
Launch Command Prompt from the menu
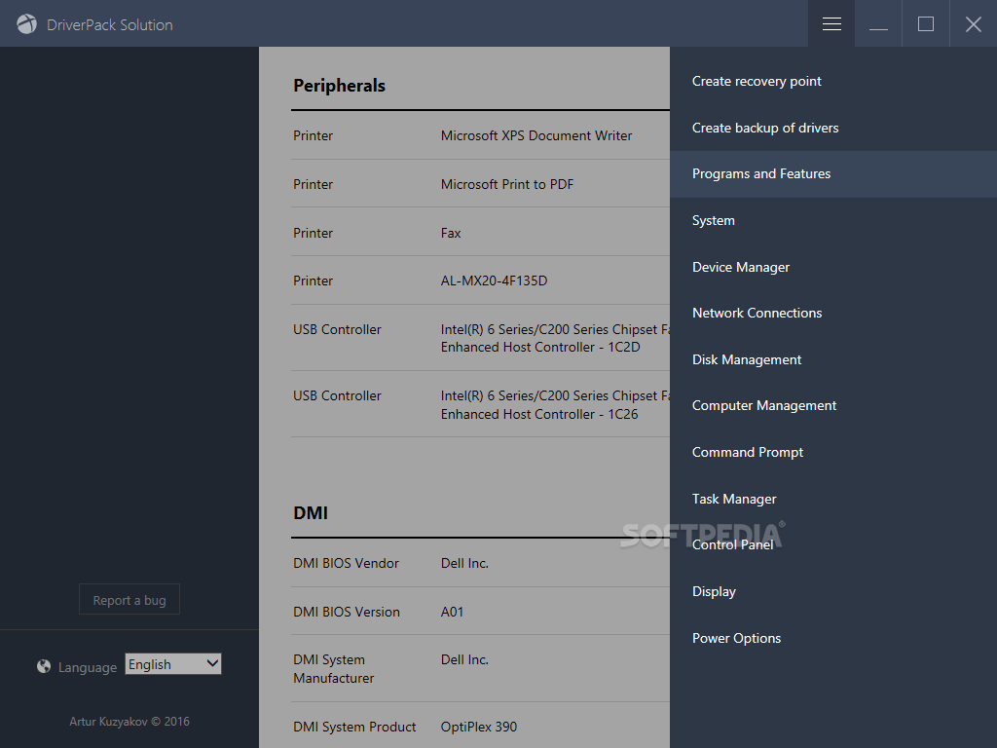(833, 452)
